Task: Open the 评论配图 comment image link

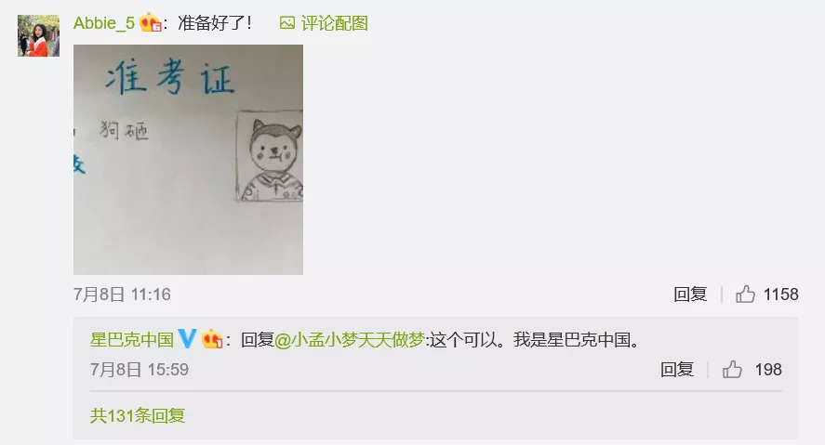Action: point(334,23)
